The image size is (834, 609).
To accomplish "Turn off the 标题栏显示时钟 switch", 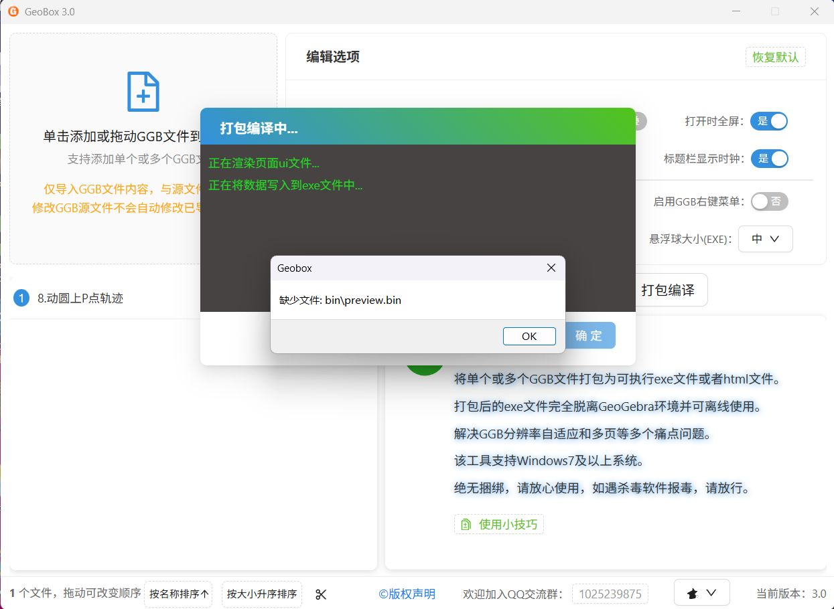I will [769, 159].
